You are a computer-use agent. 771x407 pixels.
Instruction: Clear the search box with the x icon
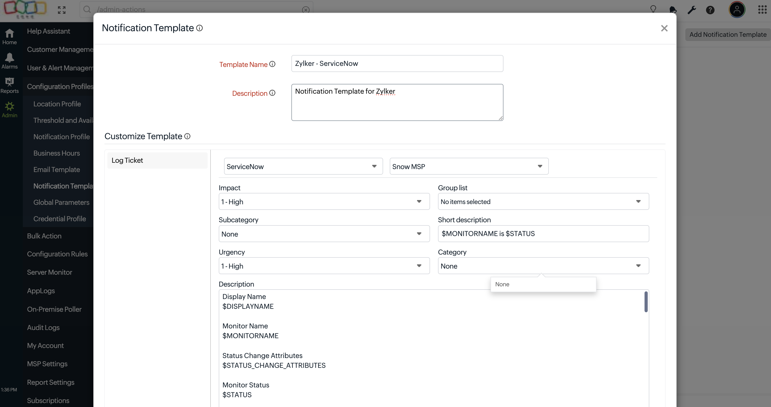306,10
